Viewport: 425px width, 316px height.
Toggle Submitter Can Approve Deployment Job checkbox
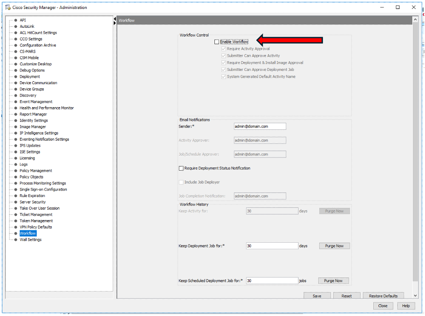(x=224, y=70)
